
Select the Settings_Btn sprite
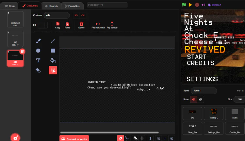pyautogui.click(x=214, y=128)
